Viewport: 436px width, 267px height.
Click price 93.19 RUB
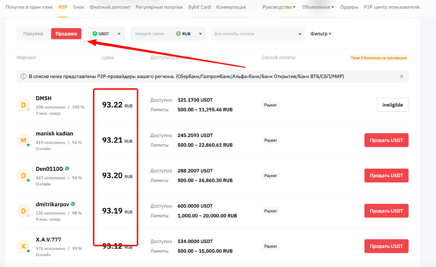point(117,211)
